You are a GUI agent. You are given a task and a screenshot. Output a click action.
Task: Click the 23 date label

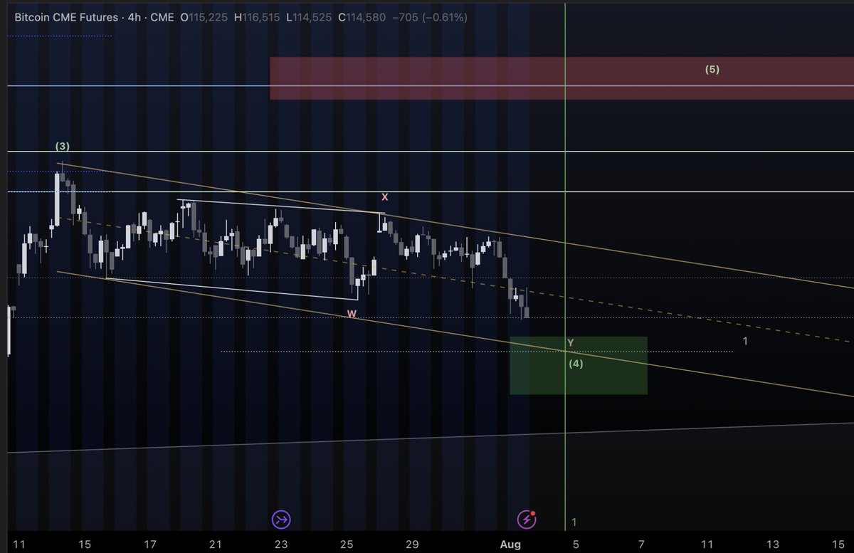281,545
